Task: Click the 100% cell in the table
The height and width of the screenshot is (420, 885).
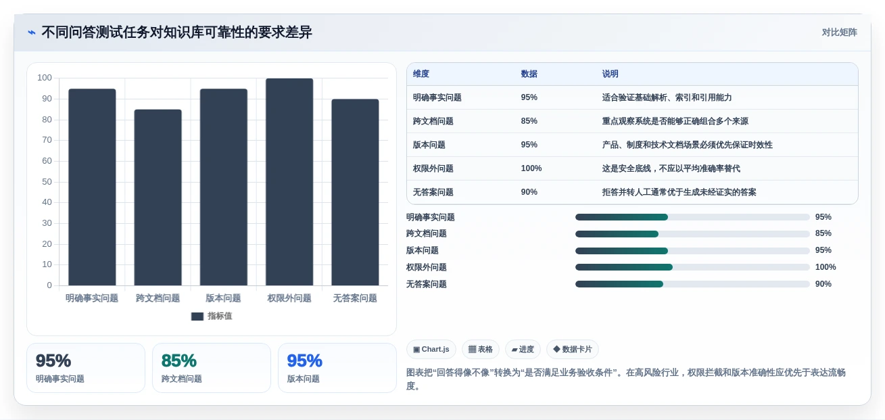Action: (531, 168)
